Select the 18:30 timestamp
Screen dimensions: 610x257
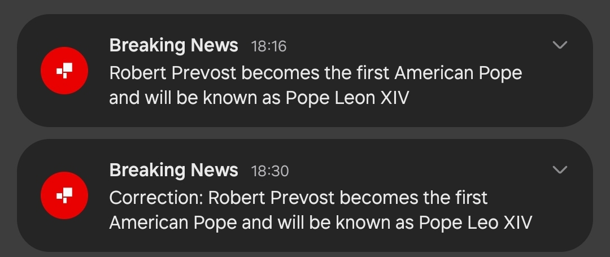pyautogui.click(x=269, y=172)
